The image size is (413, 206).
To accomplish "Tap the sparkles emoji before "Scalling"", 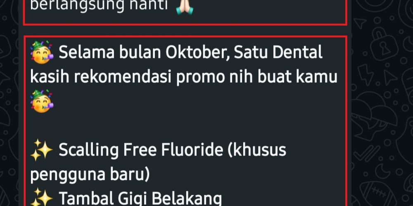I will point(41,150).
